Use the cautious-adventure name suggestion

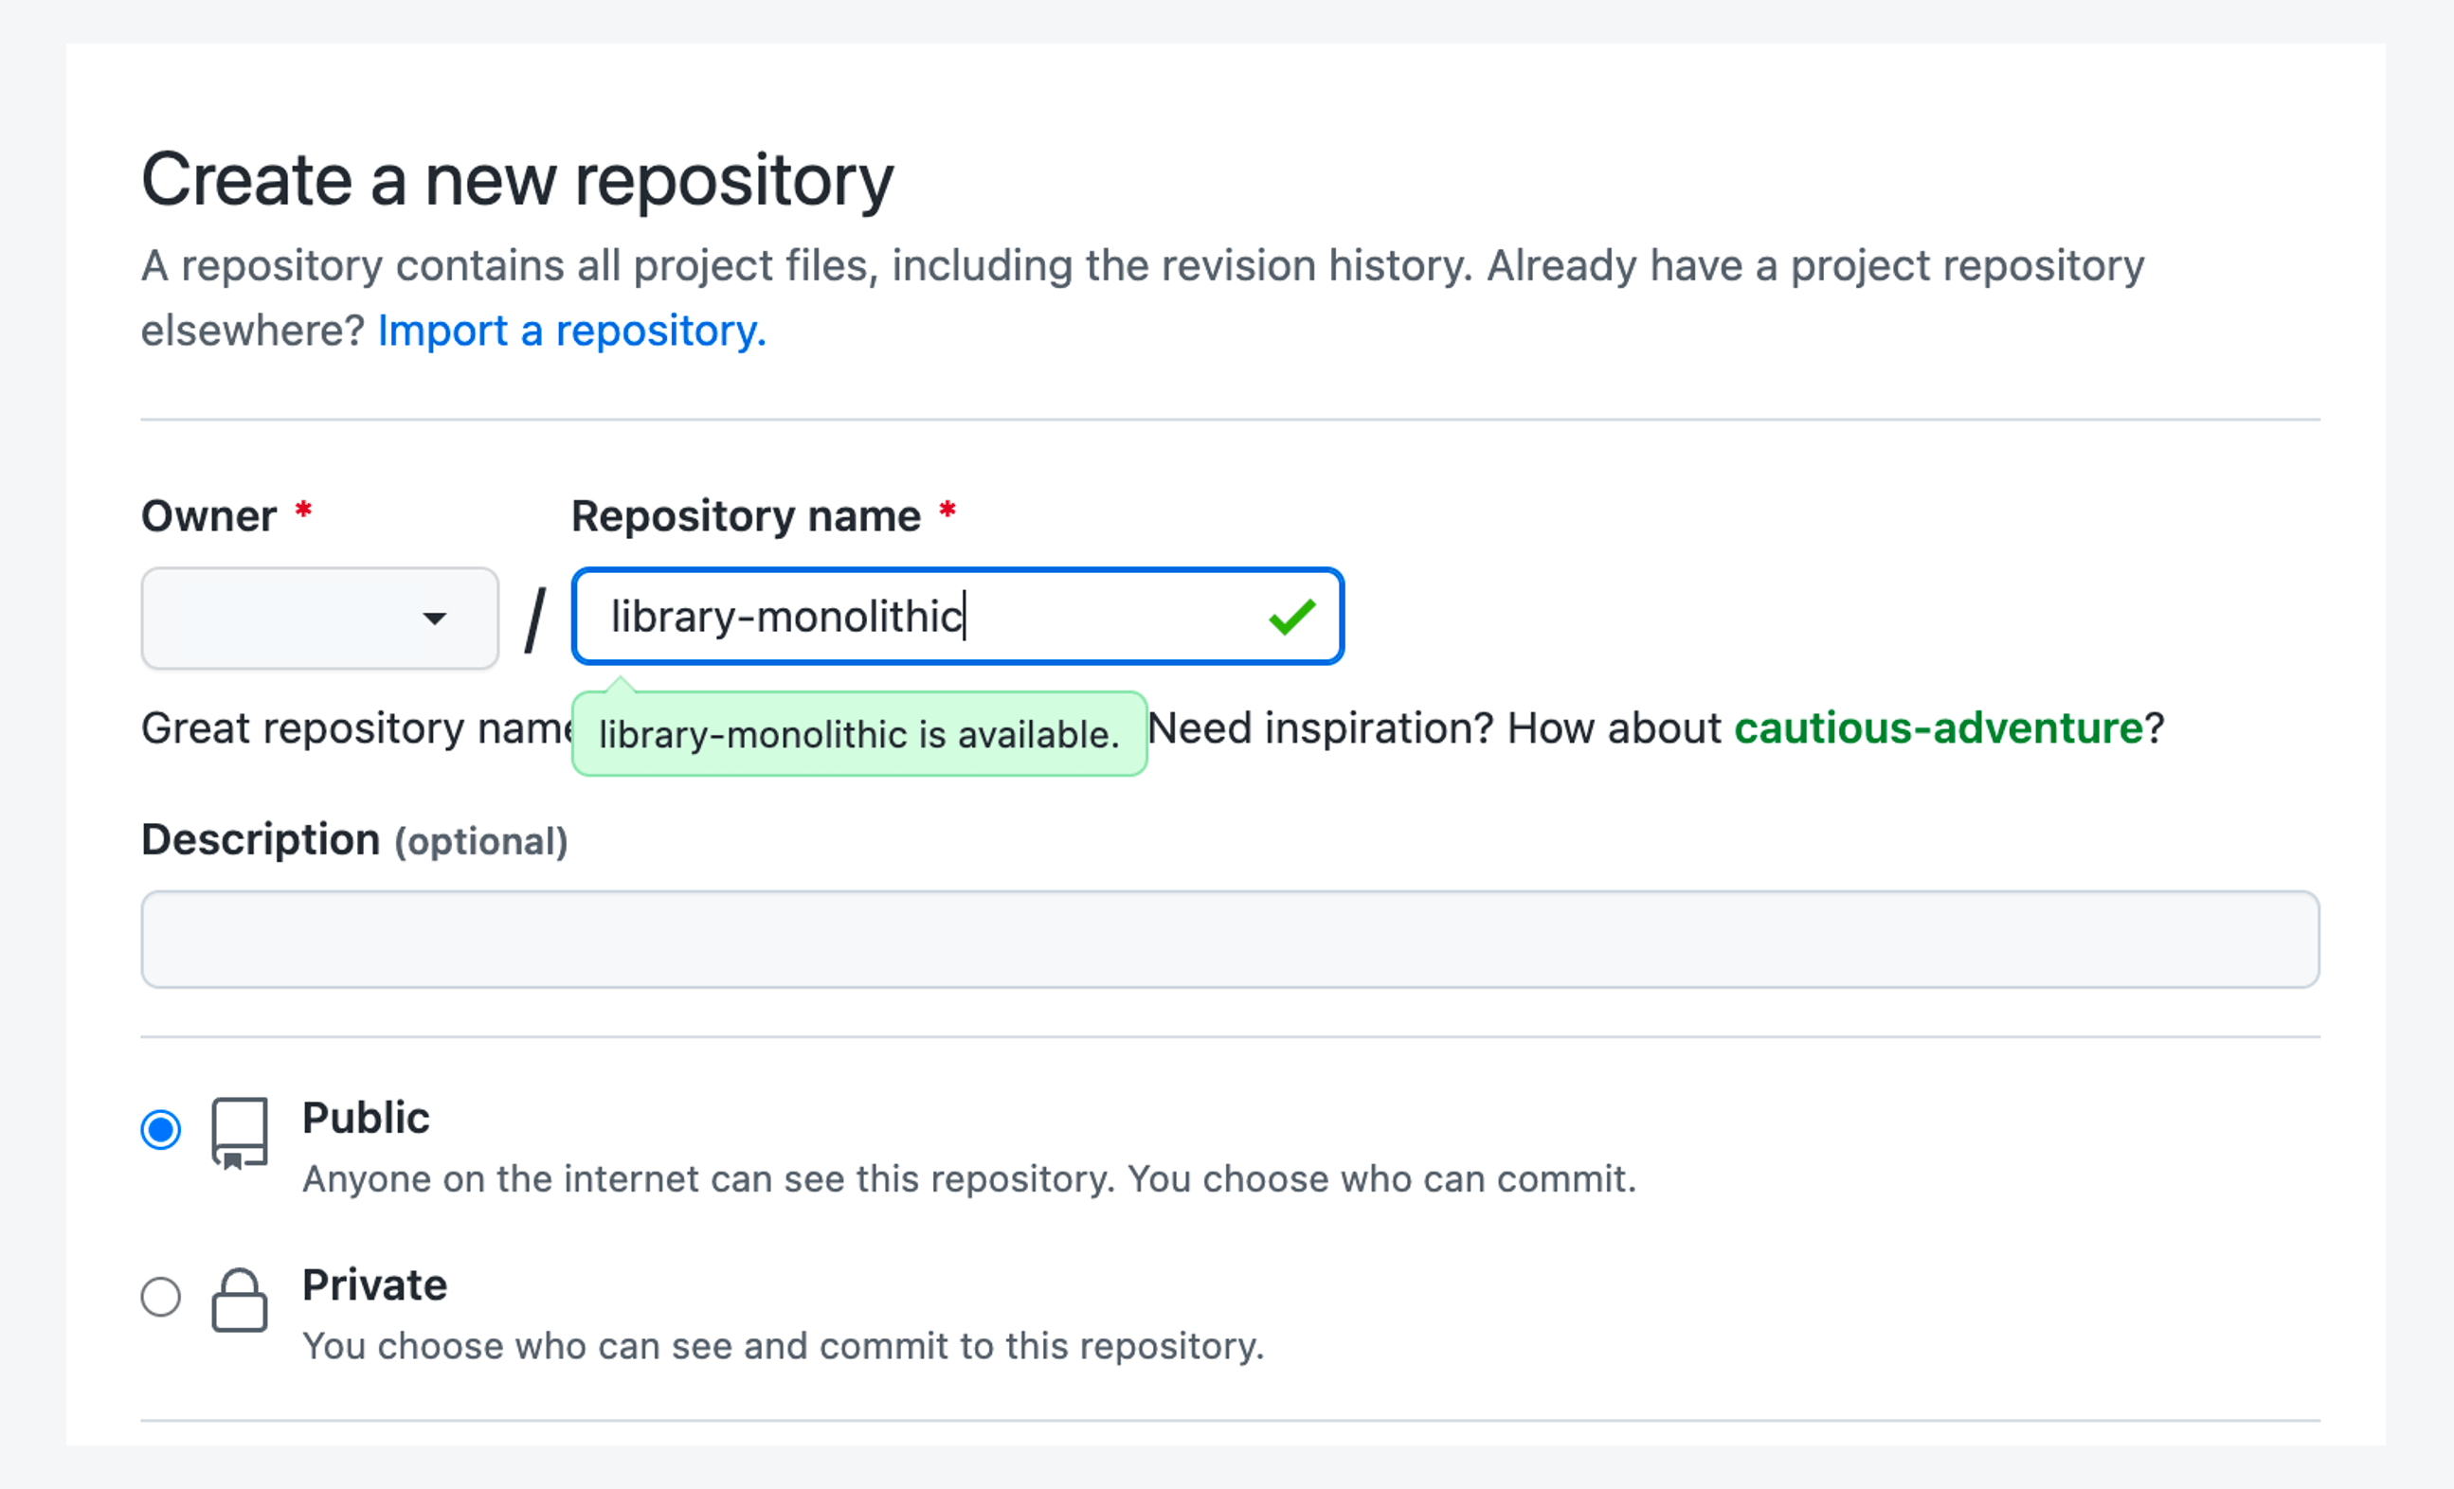pos(1939,728)
